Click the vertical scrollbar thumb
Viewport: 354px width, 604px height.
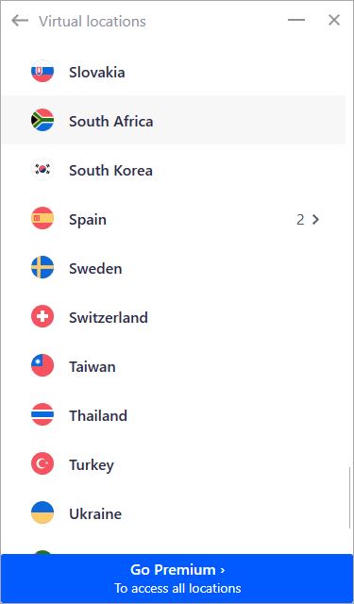pyautogui.click(x=349, y=497)
